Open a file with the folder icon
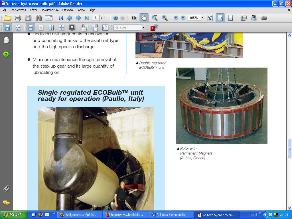This screenshot has height=219, width=292. pos(7,18)
